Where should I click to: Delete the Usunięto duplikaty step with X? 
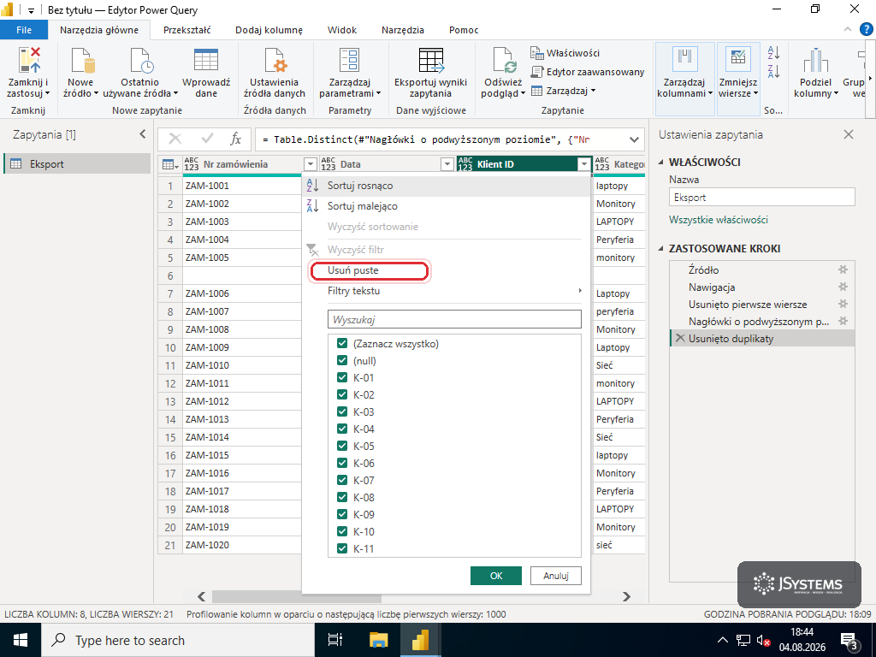point(680,338)
